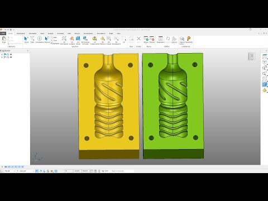
Task: Open Shared Views collaborate icon
Action: 182,39
